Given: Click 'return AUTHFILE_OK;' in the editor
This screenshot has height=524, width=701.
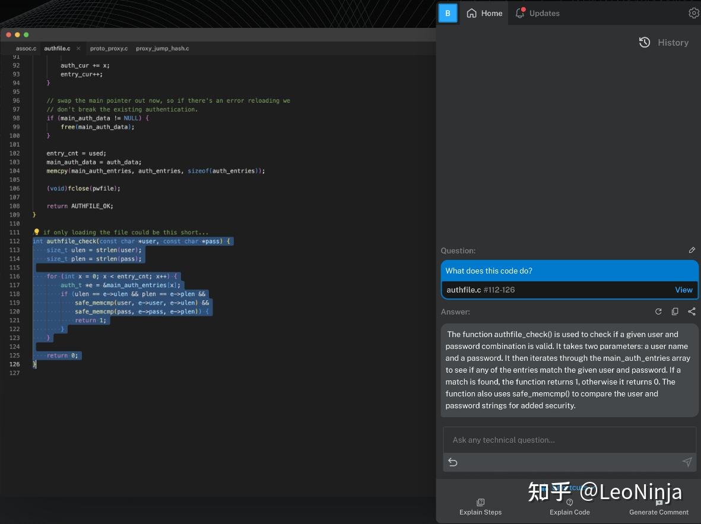Looking at the screenshot, I should pyautogui.click(x=80, y=206).
